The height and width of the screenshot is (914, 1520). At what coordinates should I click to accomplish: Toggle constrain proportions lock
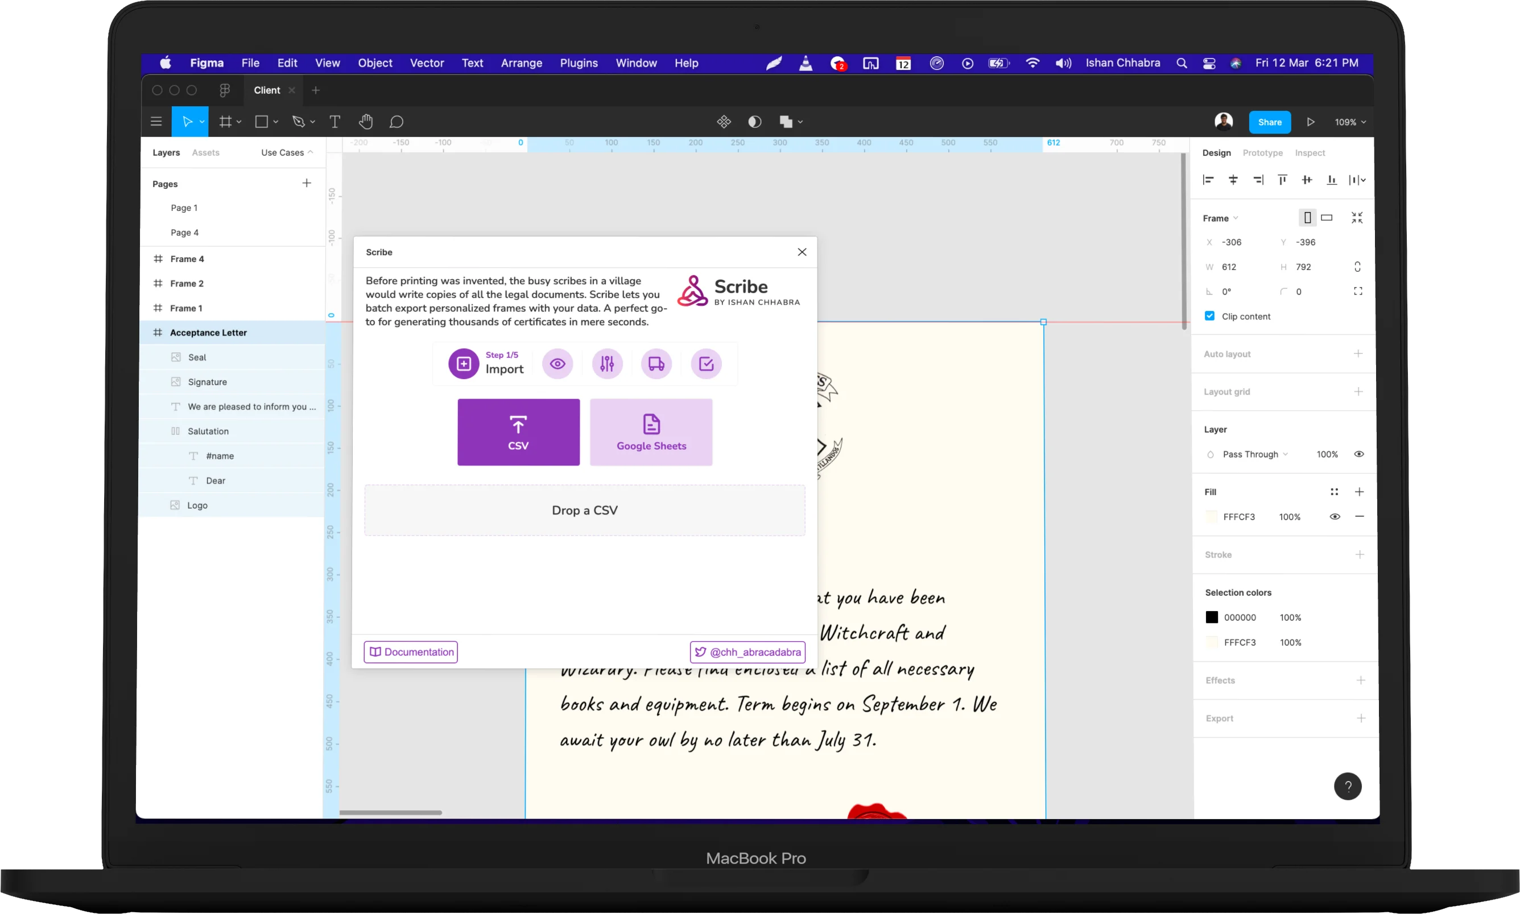coord(1357,267)
